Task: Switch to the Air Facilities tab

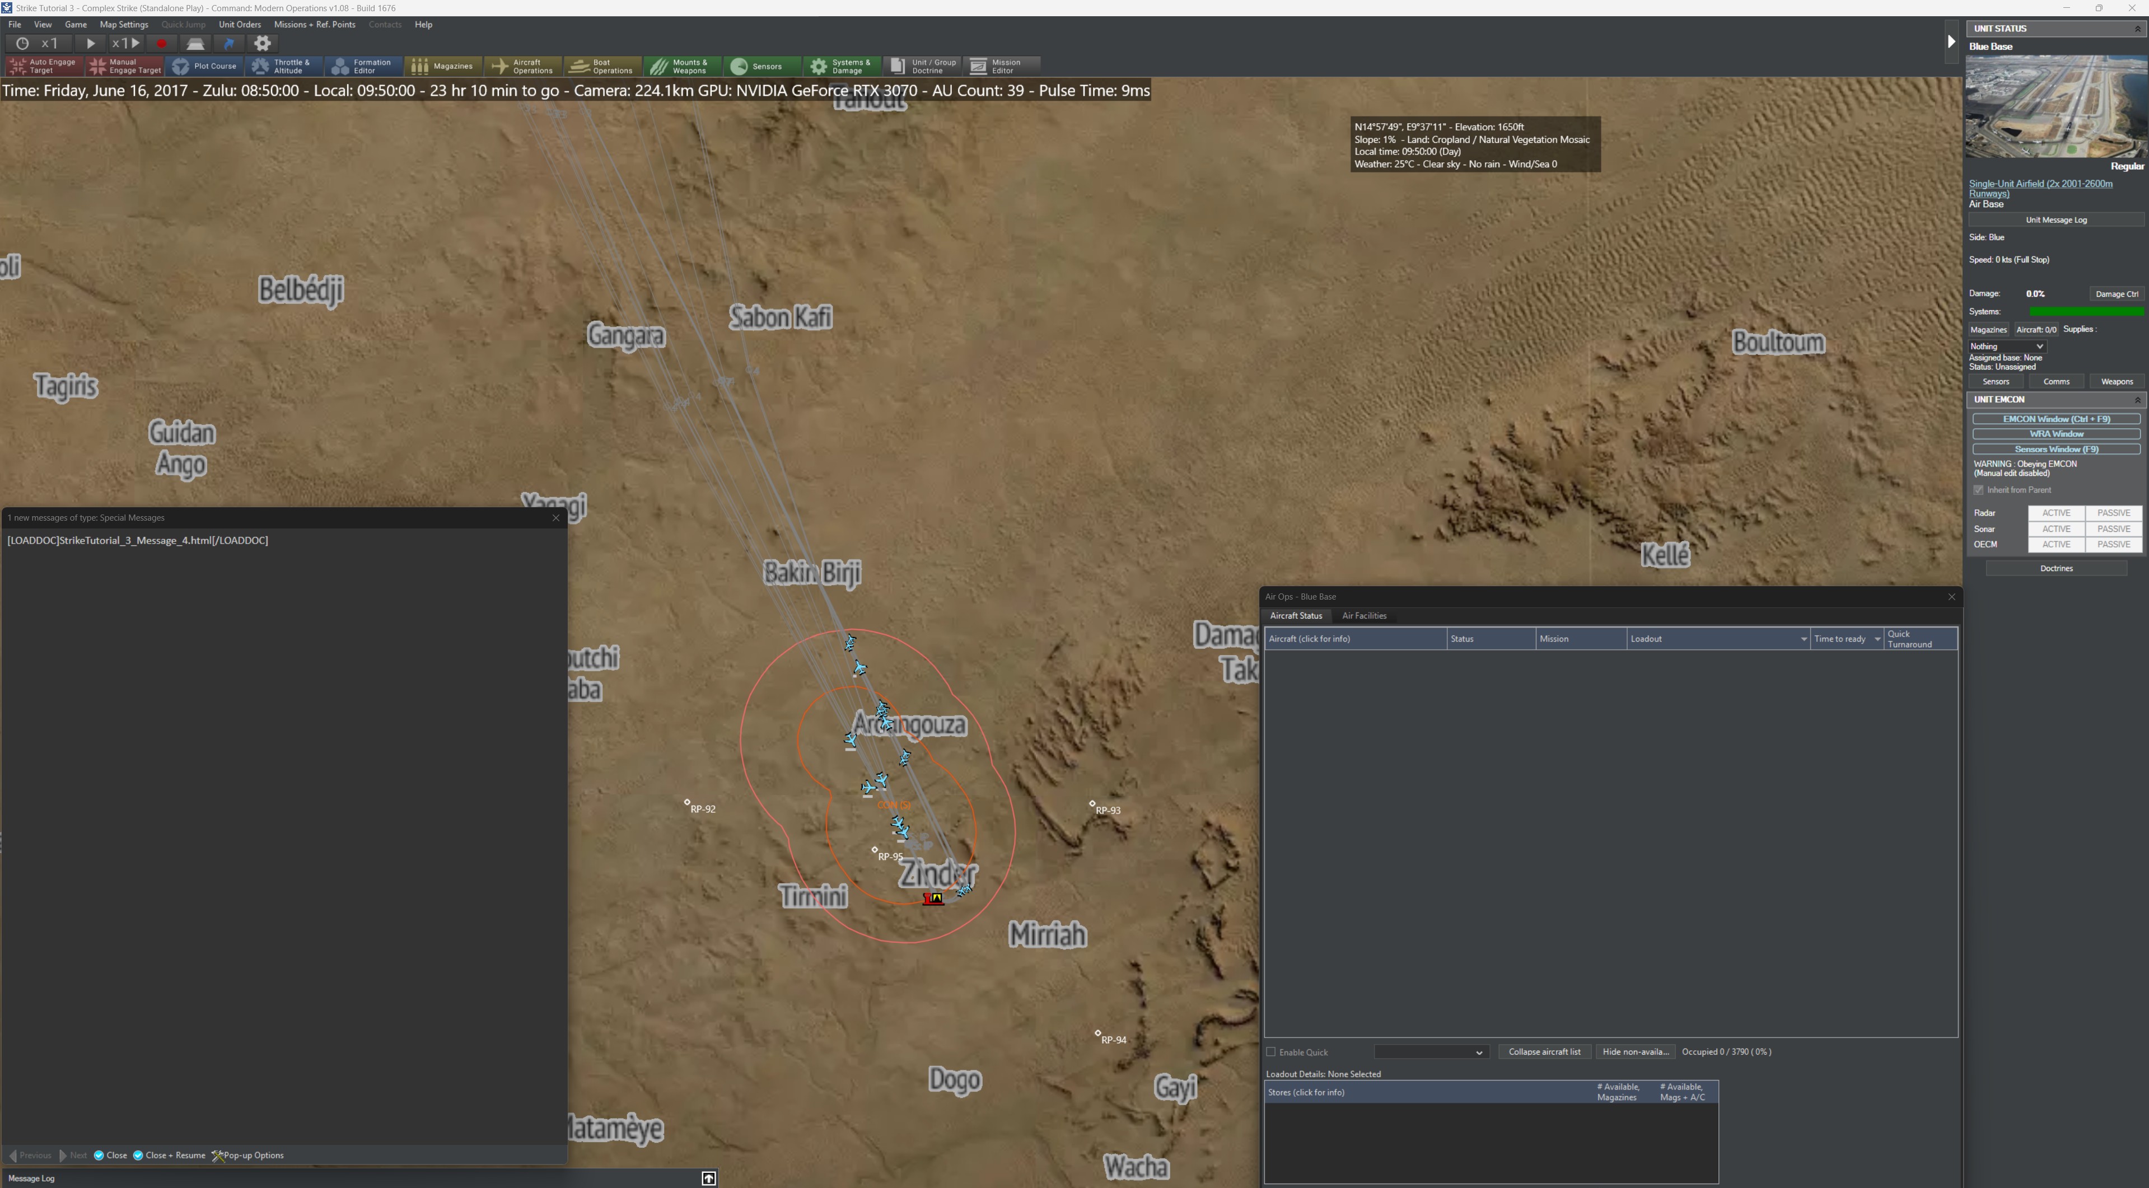Action: tap(1364, 616)
